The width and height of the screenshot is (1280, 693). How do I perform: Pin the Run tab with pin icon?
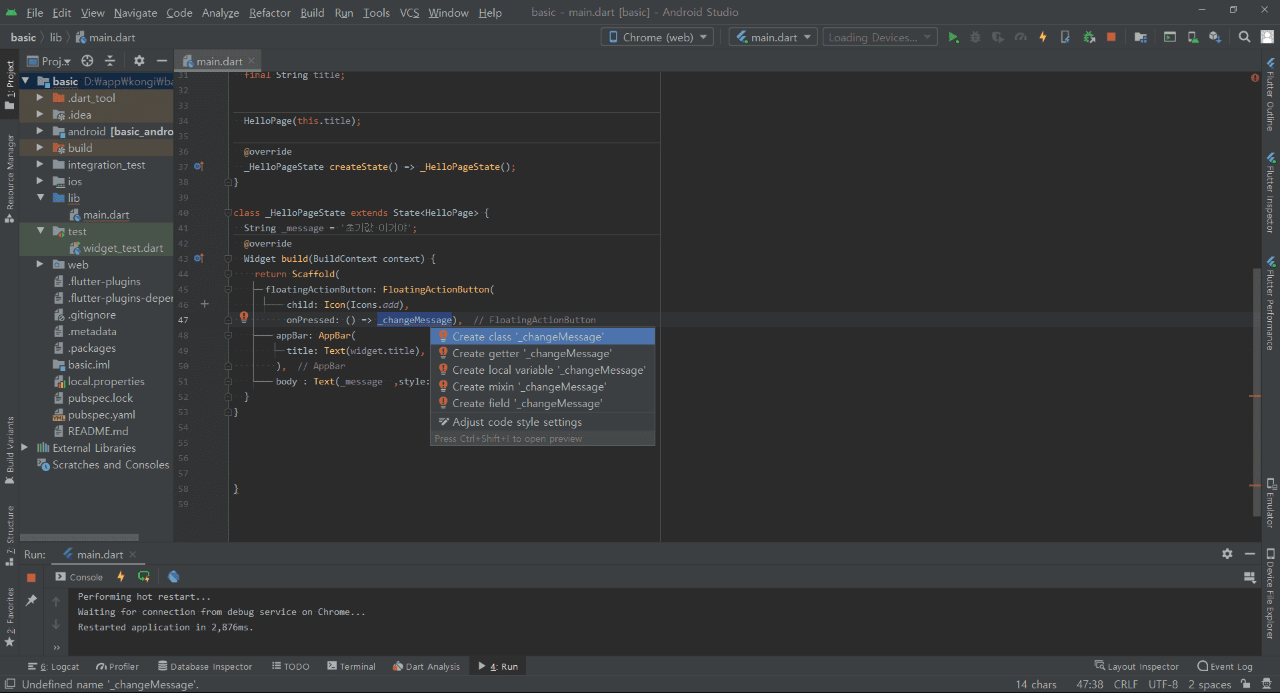coord(31,600)
